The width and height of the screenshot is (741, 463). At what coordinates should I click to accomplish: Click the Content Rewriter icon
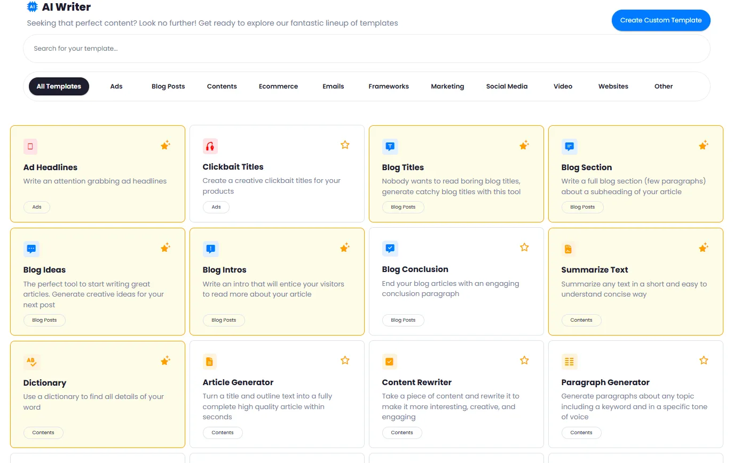click(x=390, y=362)
